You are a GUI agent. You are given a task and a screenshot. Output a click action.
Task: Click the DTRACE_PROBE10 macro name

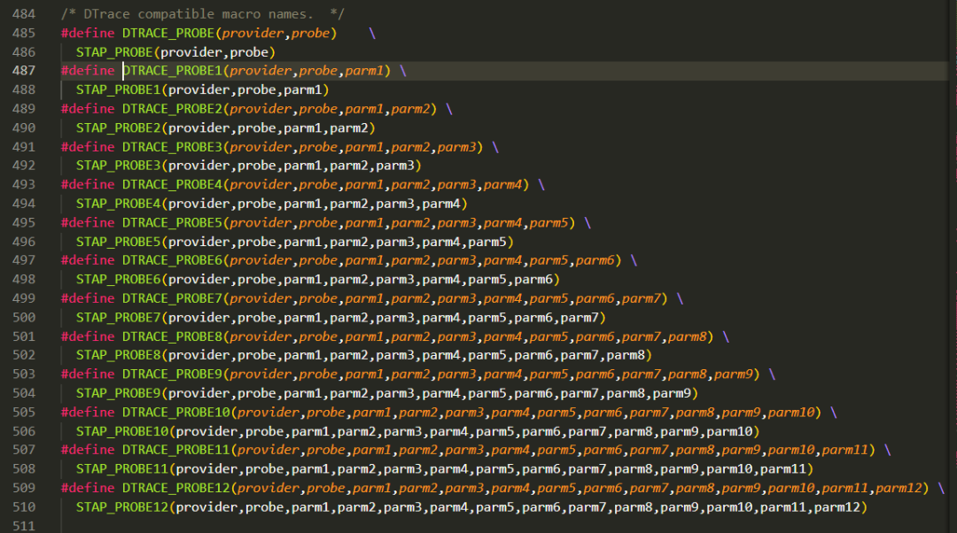pyautogui.click(x=176, y=413)
